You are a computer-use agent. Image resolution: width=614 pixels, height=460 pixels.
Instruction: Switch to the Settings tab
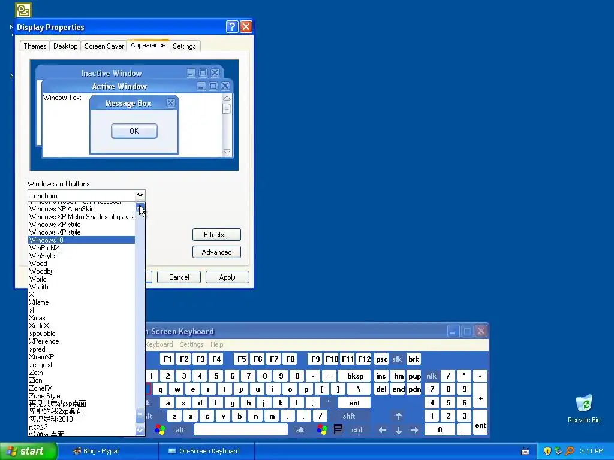coord(184,46)
